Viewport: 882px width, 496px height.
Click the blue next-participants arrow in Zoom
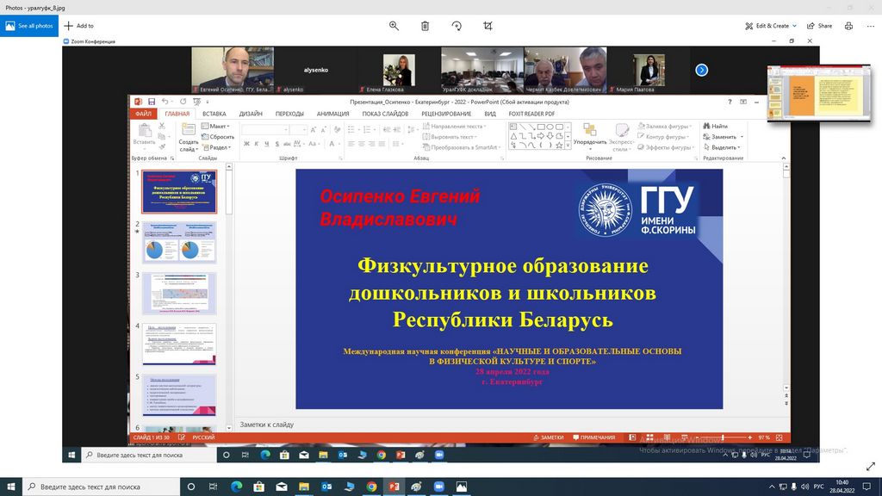[701, 70]
